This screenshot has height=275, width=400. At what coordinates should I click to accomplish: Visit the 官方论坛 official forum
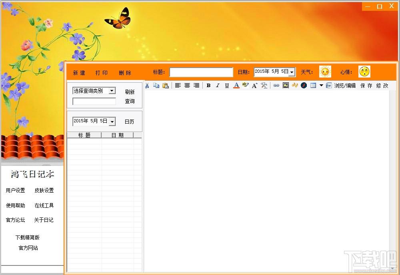tap(15, 220)
